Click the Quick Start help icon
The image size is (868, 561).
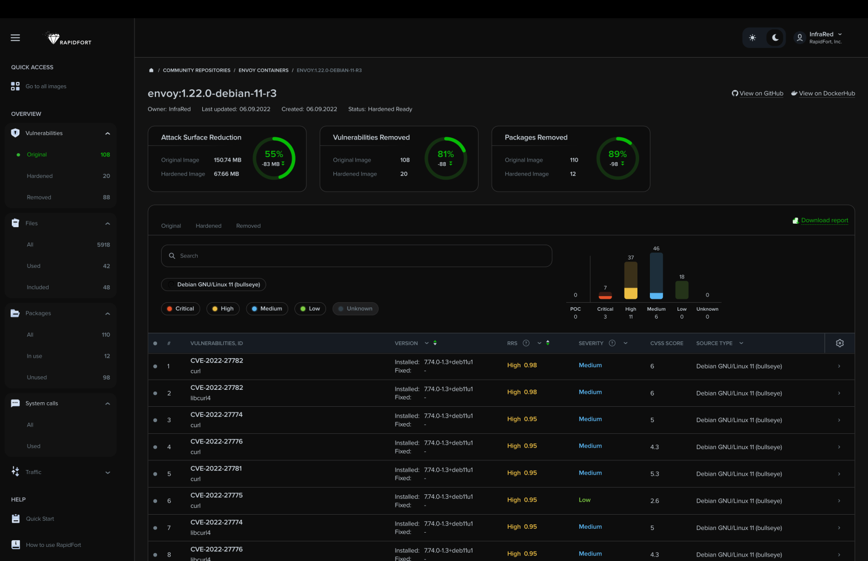[x=16, y=519]
